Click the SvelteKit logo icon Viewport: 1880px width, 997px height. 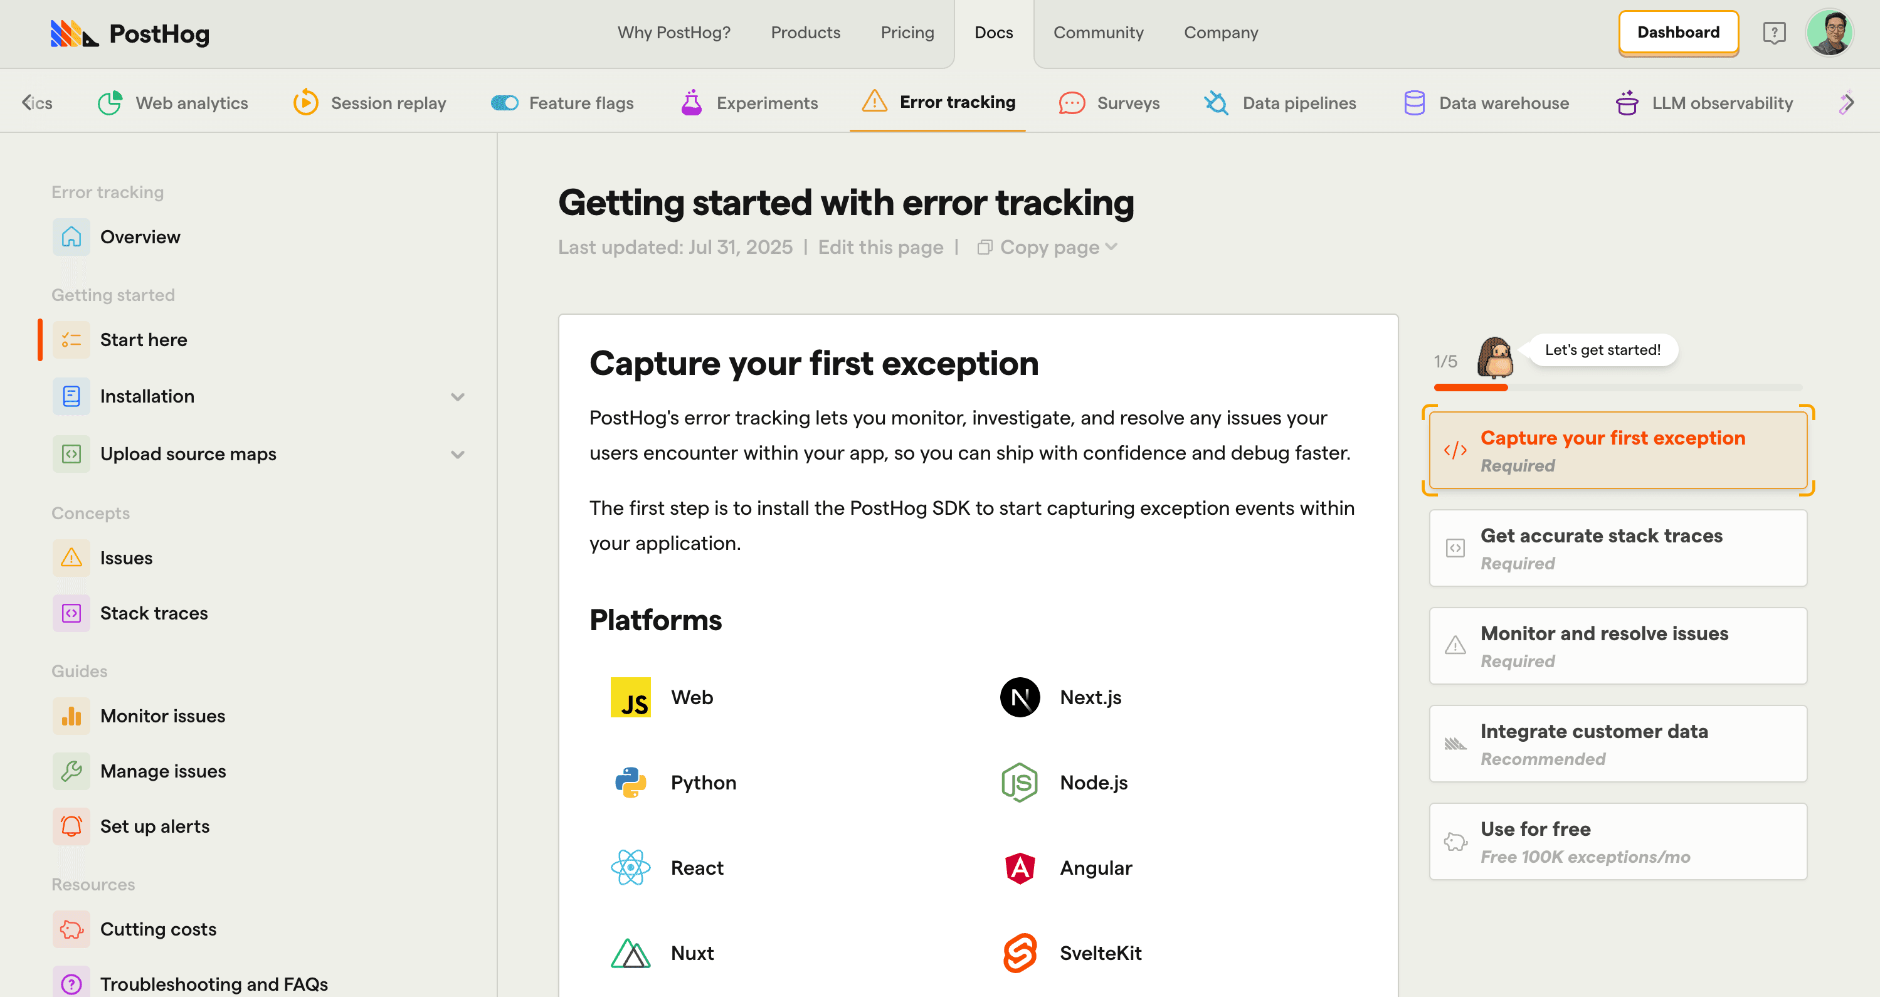click(1020, 954)
